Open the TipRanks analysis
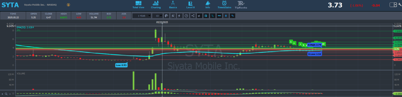The height and width of the screenshot is (97, 402). pos(241,4)
